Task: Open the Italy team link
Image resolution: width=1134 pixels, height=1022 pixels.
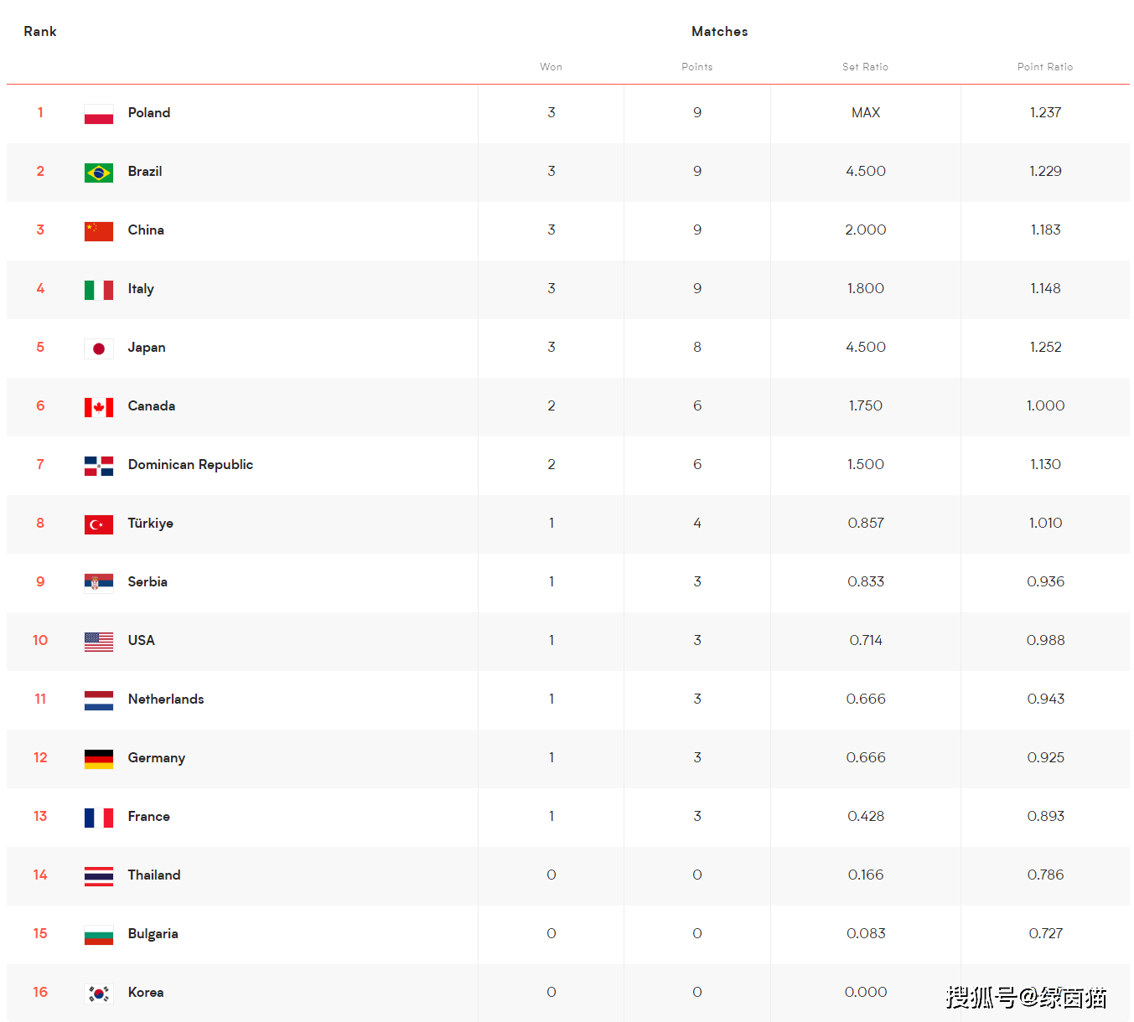Action: [x=141, y=289]
